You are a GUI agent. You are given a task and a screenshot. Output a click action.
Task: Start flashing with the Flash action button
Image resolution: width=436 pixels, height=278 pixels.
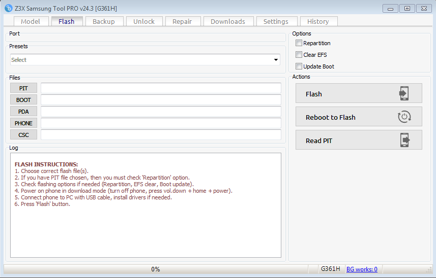359,93
